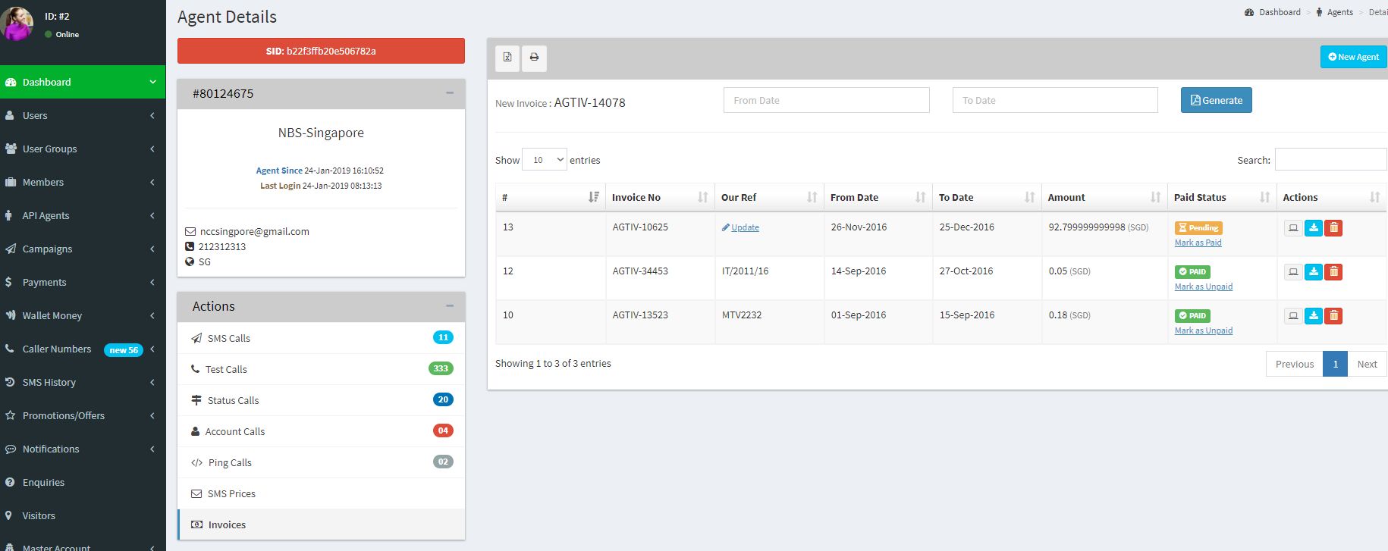Image resolution: width=1388 pixels, height=551 pixels.
Task: Go to Next page of entries
Action: click(x=1367, y=364)
